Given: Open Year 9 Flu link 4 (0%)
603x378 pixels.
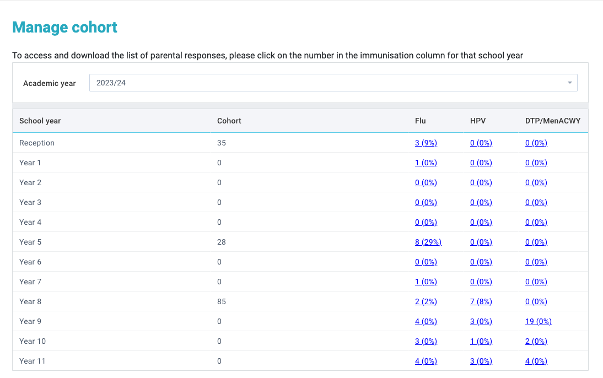Looking at the screenshot, I should point(426,321).
